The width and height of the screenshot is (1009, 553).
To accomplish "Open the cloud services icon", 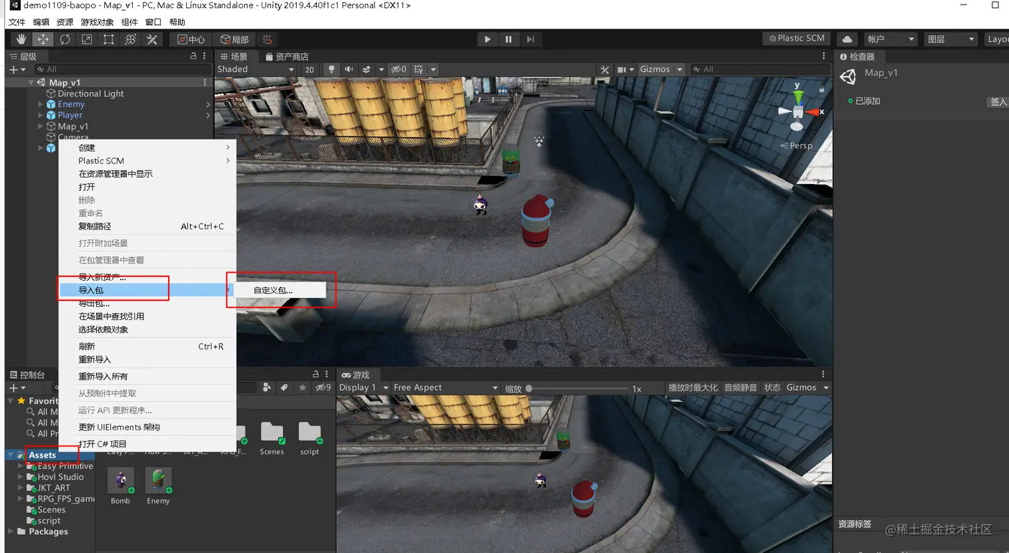I will pyautogui.click(x=847, y=39).
